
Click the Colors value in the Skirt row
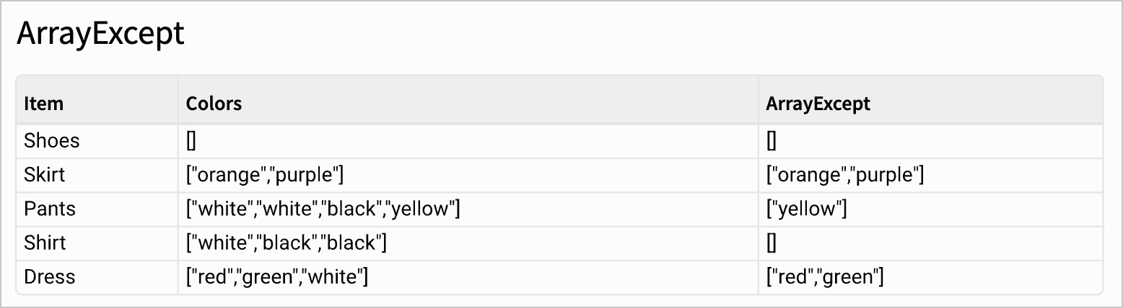(x=265, y=175)
